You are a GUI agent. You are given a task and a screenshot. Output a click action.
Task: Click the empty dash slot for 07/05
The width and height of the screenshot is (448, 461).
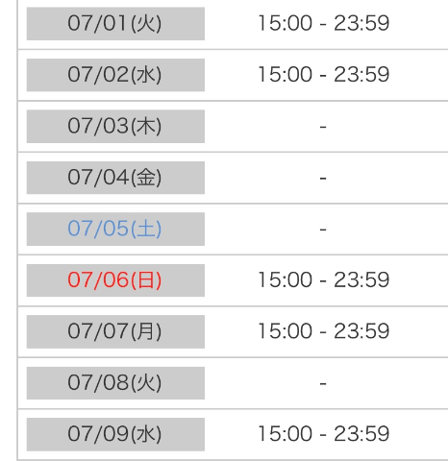[x=323, y=230]
